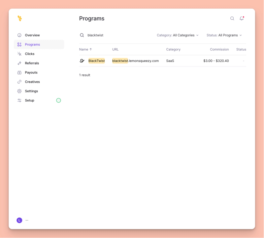Navigate to Referrals
Image resolution: width=264 pixels, height=238 pixels.
point(39,63)
